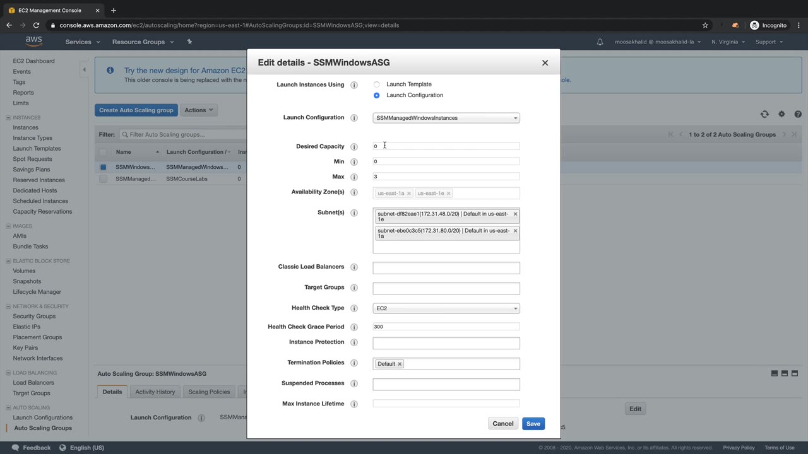Click the info icon next to Max
Viewport: 808px width, 454px height.
point(354,177)
